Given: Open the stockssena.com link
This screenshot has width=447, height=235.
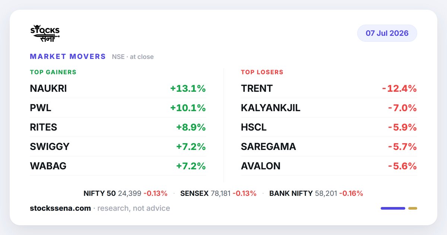Looking at the screenshot, I should (60, 209).
